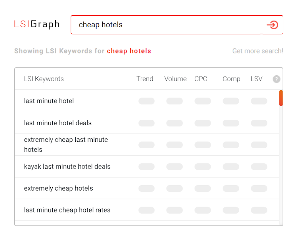Open the Get more search link
291x232 pixels.
click(258, 51)
